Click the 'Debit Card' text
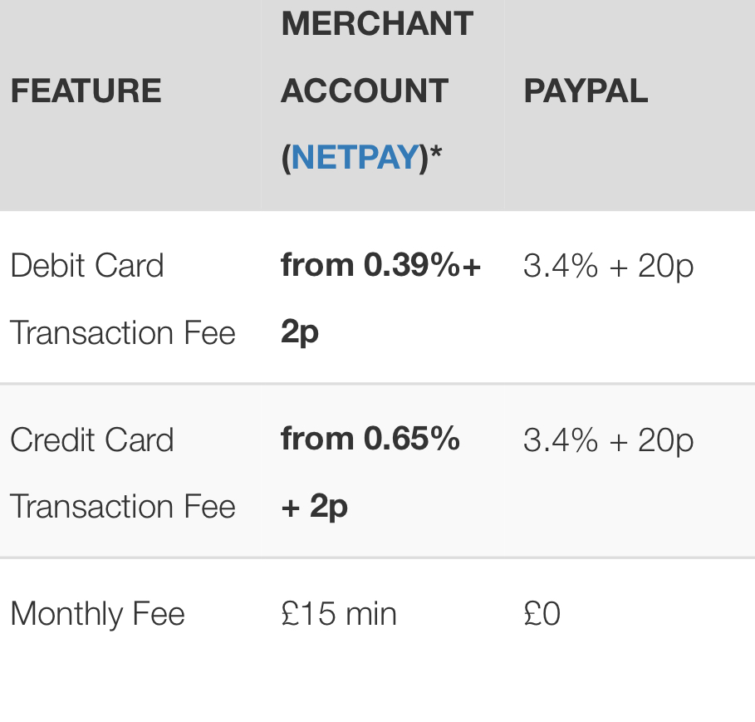 pyautogui.click(x=87, y=266)
